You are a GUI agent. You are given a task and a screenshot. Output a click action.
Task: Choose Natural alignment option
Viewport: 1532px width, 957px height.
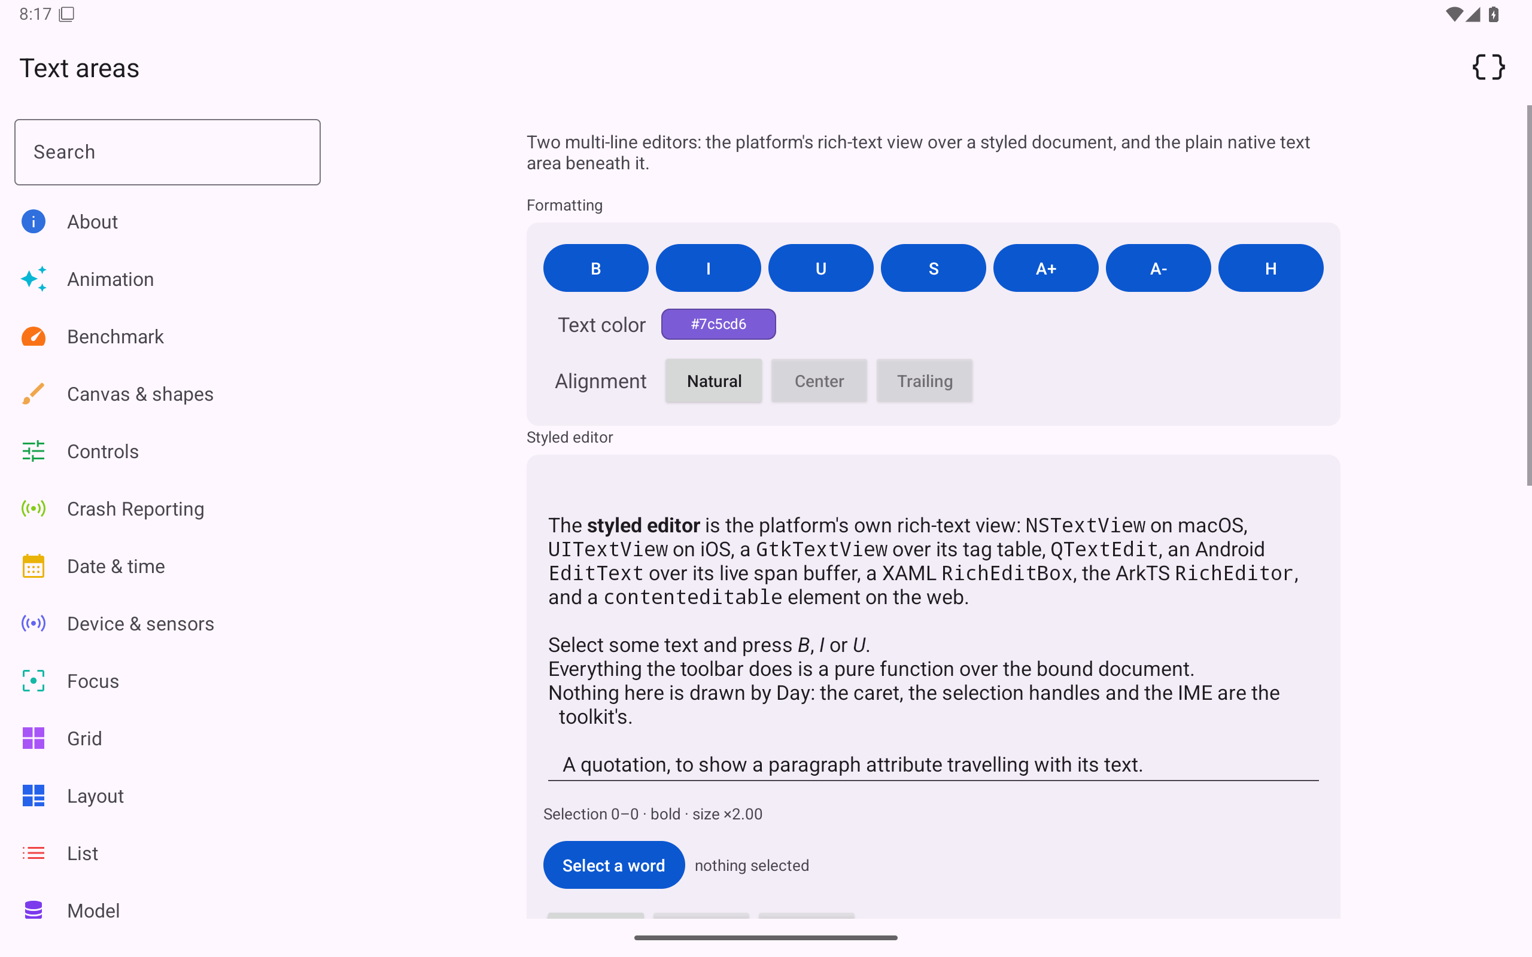coord(714,381)
